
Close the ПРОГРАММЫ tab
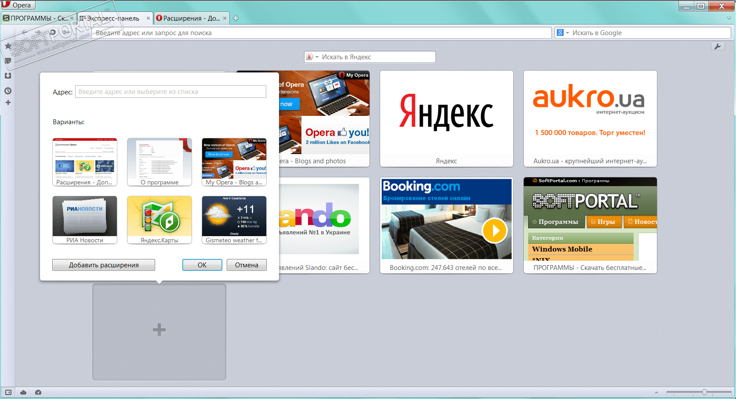click(72, 18)
